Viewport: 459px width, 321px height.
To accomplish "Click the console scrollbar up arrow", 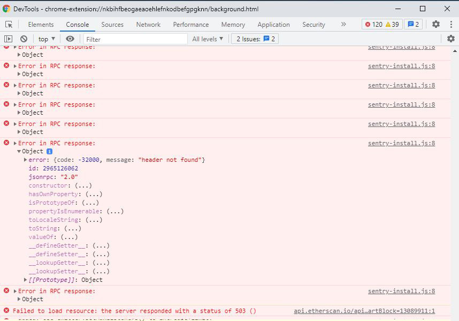I will [455, 51].
